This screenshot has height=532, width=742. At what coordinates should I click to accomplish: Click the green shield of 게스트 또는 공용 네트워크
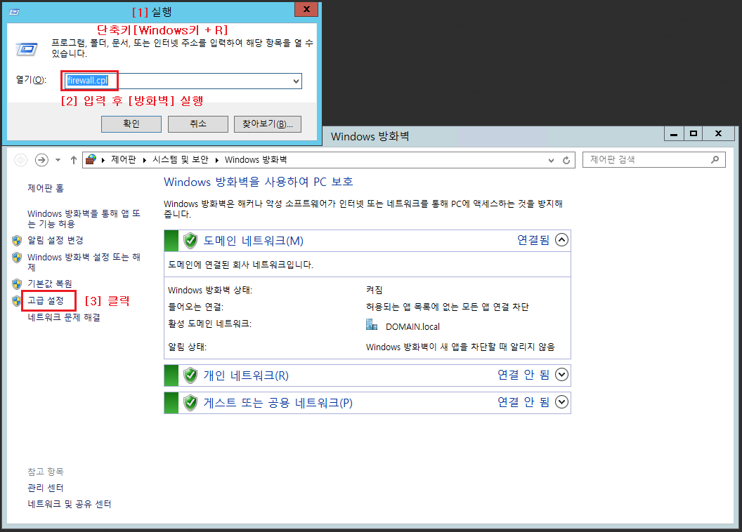point(190,403)
